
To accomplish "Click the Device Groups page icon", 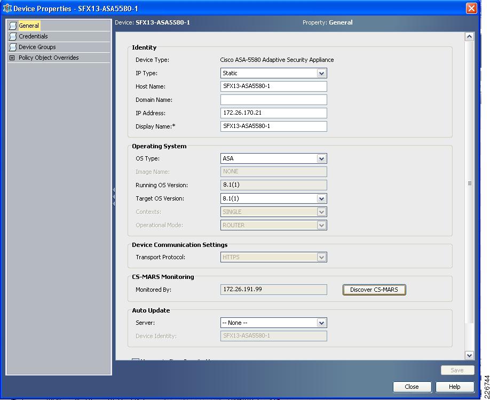I will coord(13,47).
